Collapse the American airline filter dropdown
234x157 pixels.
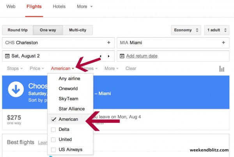pyautogui.click(x=62, y=68)
